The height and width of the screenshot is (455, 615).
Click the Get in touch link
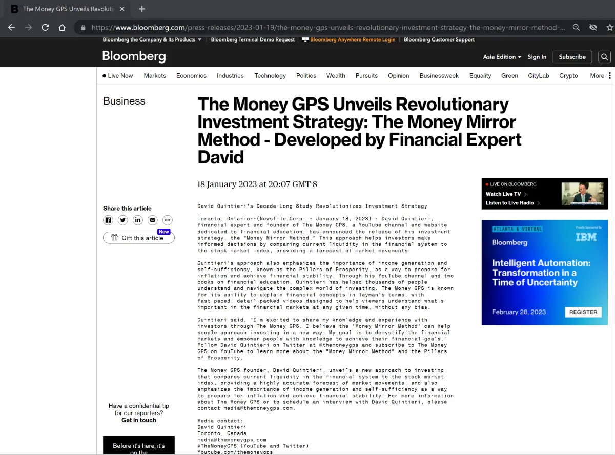[139, 420]
